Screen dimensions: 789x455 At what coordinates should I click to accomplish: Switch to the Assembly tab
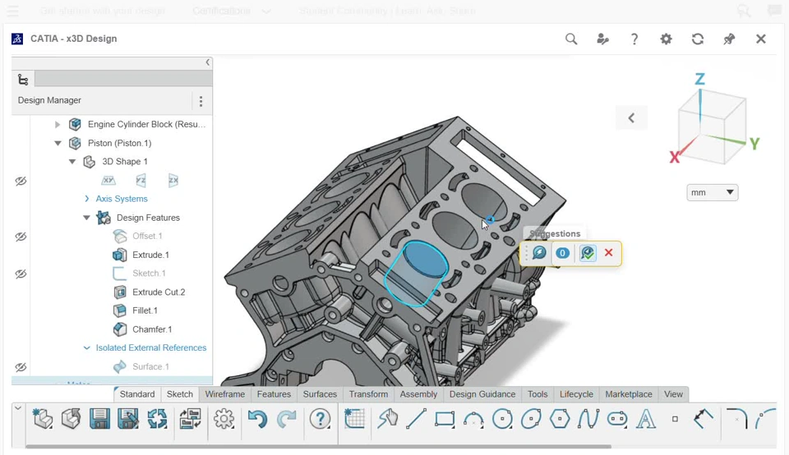pos(418,394)
